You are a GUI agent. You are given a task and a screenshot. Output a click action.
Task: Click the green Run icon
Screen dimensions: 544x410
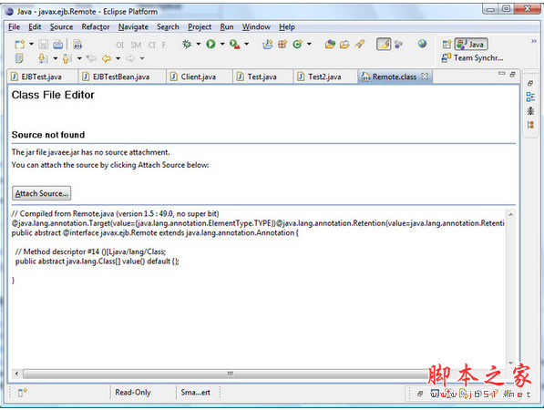click(x=210, y=44)
